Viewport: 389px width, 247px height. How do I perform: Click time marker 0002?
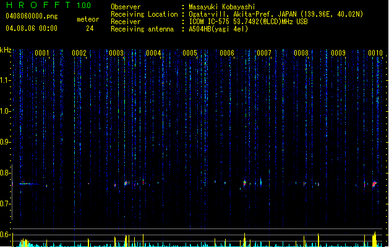pos(79,53)
